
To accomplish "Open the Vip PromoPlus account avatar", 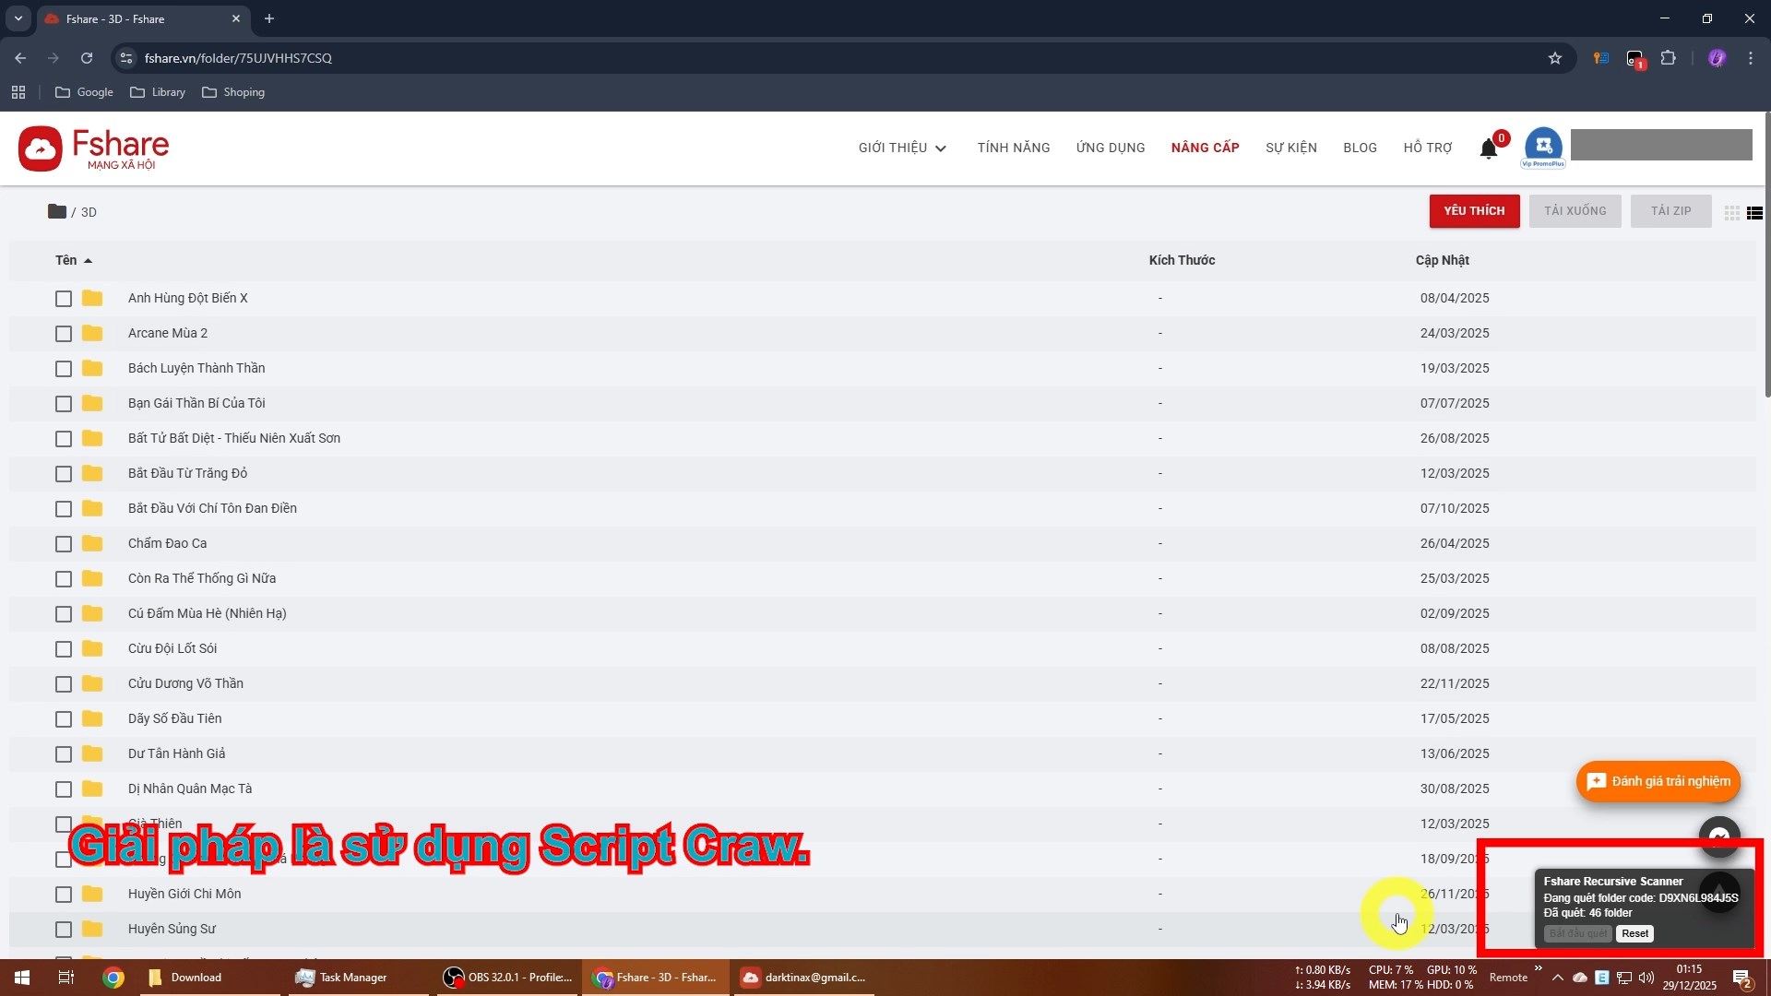I will coord(1543,146).
